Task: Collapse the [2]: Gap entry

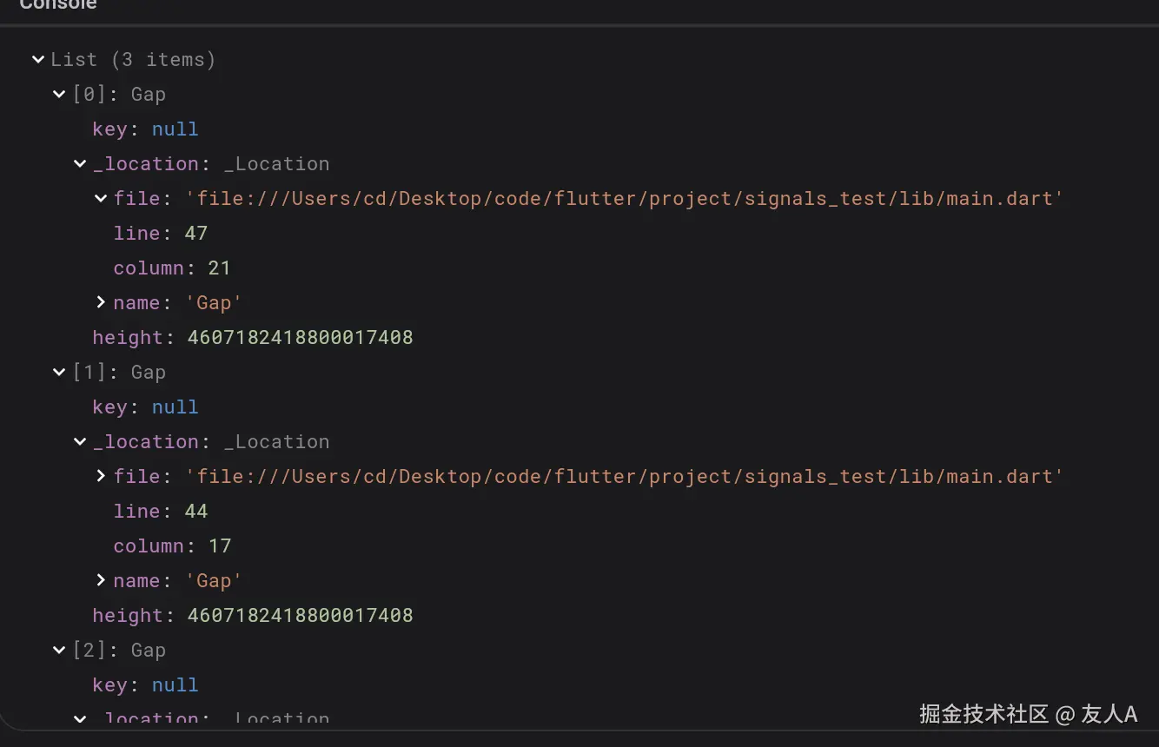Action: [59, 651]
